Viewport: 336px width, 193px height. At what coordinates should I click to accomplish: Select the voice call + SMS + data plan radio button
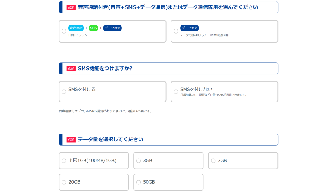(x=64, y=31)
